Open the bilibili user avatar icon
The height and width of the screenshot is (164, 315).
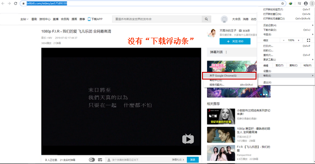(x=224, y=19)
